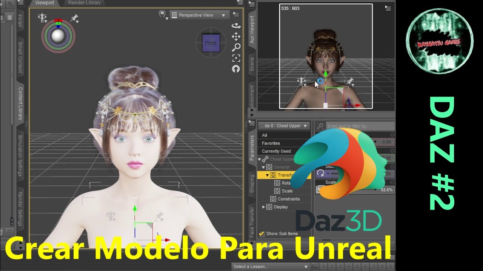This screenshot has width=483, height=271.
Task: Select the viewport zoom magnifier icon
Action: coord(236,47)
